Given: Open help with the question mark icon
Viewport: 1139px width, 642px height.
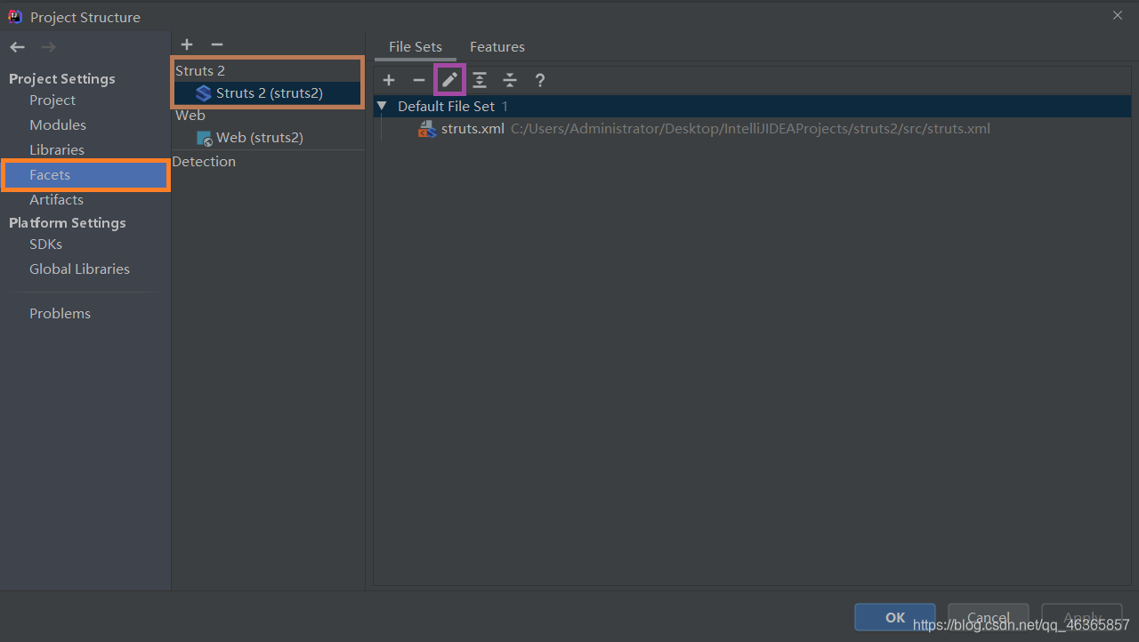Looking at the screenshot, I should point(540,80).
